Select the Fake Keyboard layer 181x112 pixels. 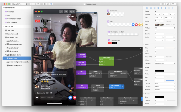pyautogui.click(x=17, y=34)
